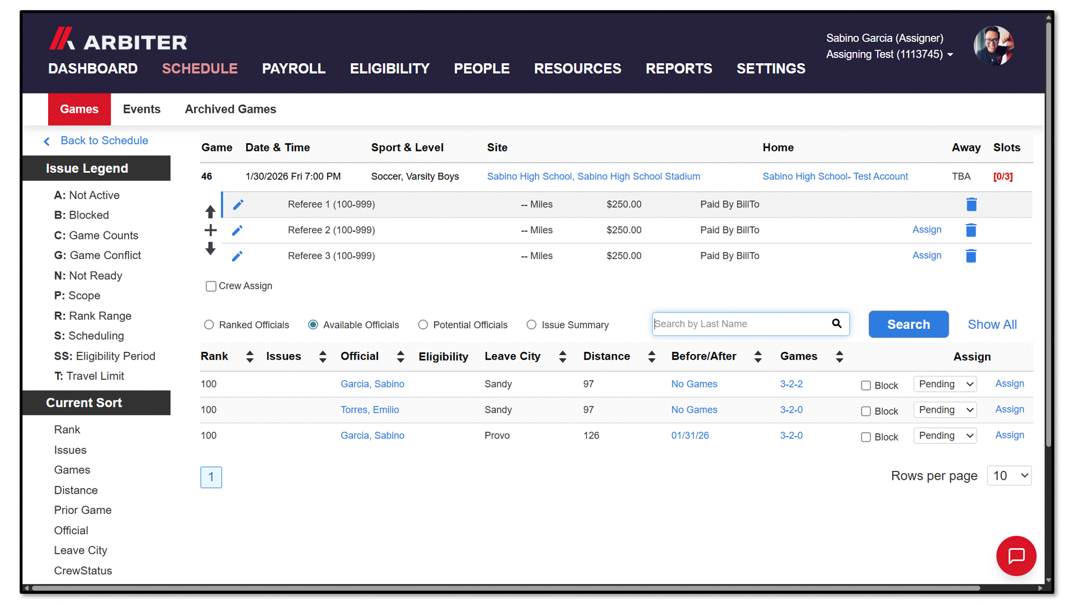Screen dimensions: 1074x604
Task: Open the red chat bubble icon
Action: (x=1016, y=556)
